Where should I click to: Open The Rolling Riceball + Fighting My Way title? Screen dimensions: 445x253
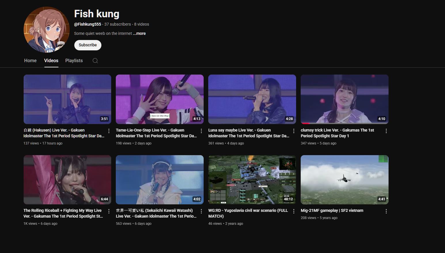click(x=63, y=213)
